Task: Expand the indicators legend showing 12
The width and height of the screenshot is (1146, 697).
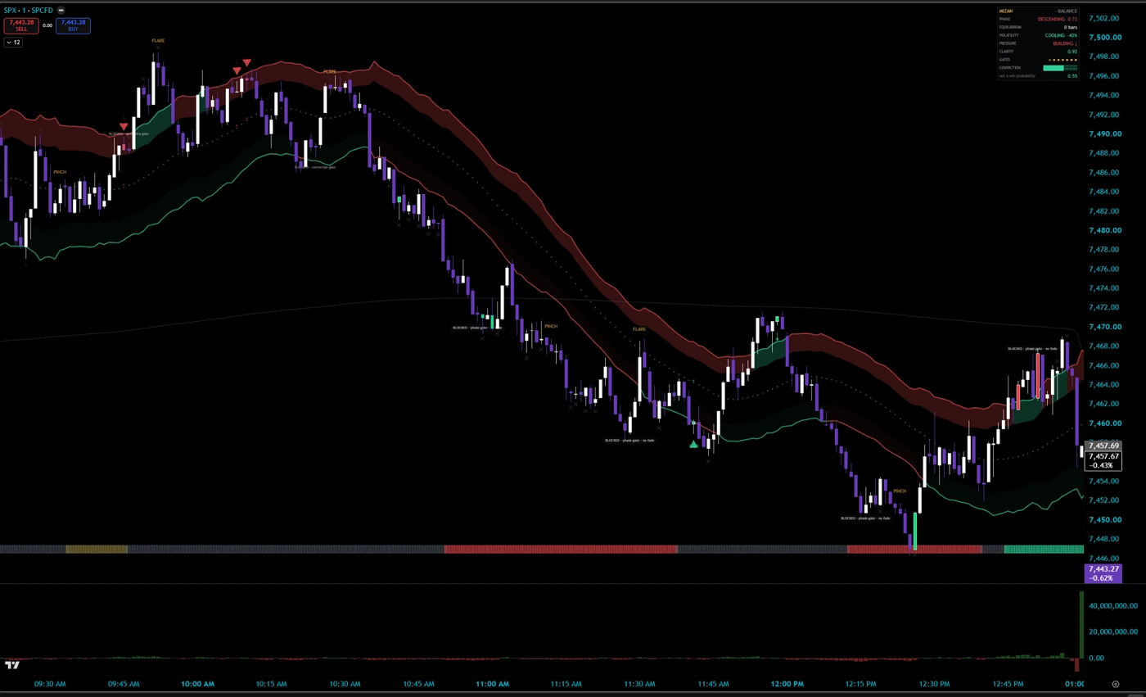Action: coord(12,42)
